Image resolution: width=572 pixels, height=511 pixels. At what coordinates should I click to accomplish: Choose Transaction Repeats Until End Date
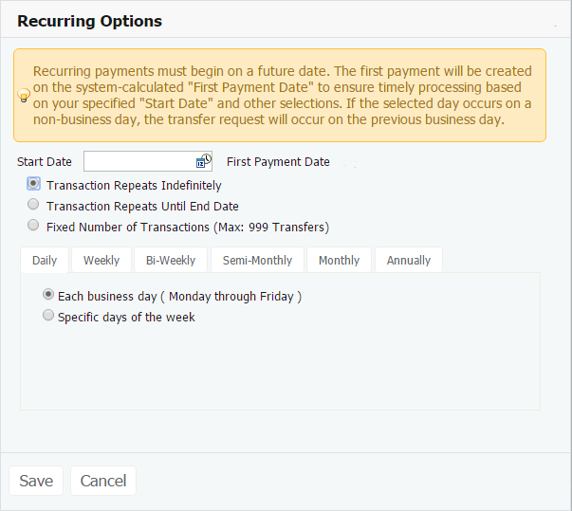tap(34, 205)
